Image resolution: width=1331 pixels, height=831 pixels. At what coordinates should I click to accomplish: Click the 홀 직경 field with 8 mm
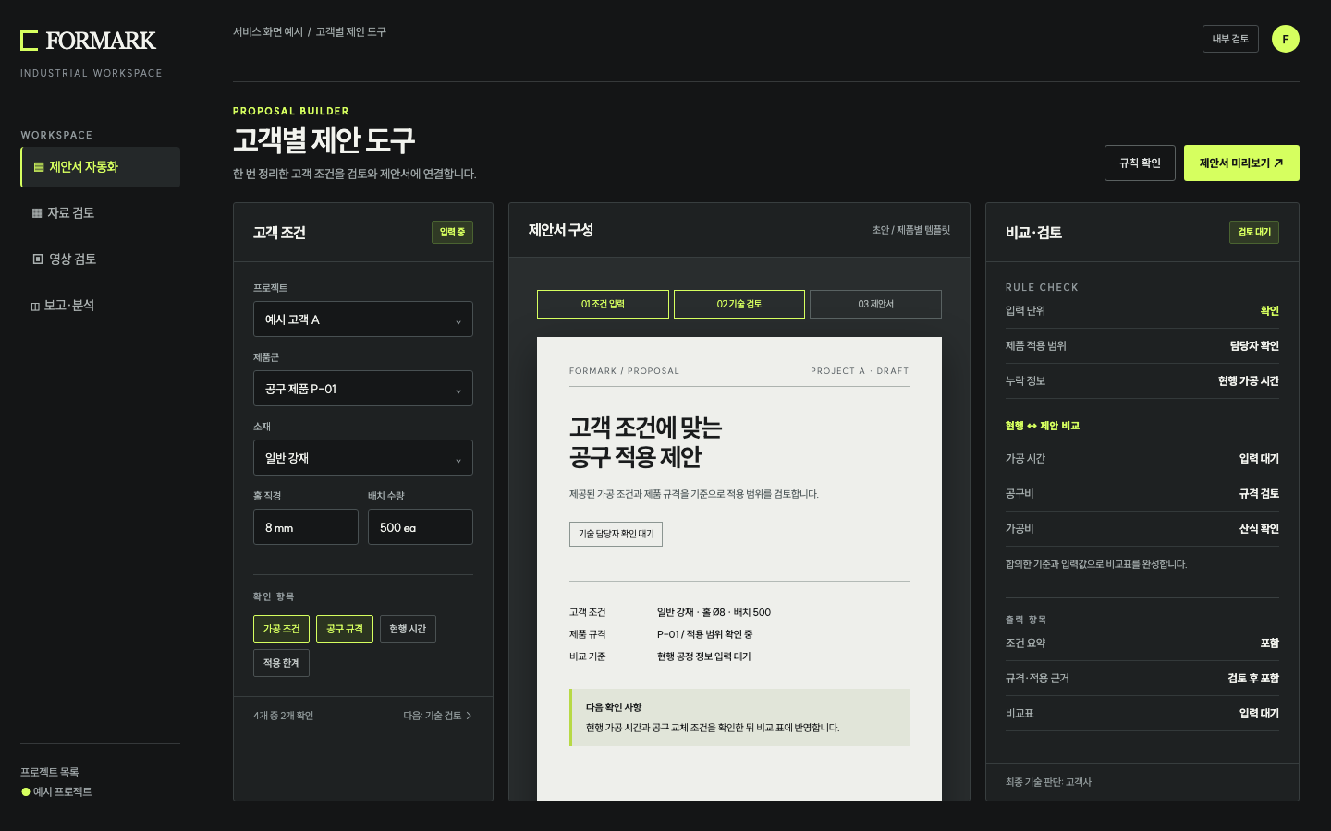click(306, 527)
